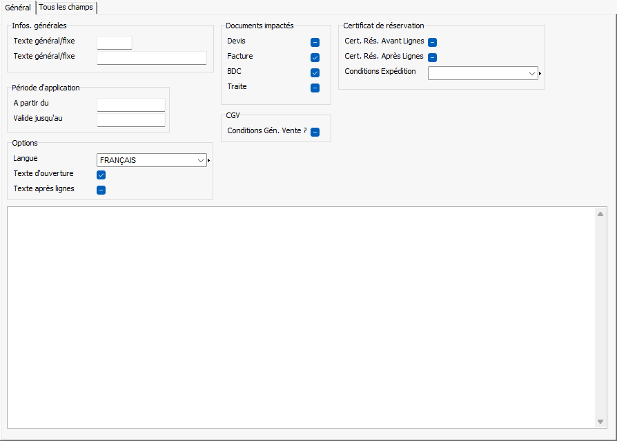The image size is (617, 441).
Task: Uncheck the Texte d'ouverture checkbox
Action: [x=101, y=175]
